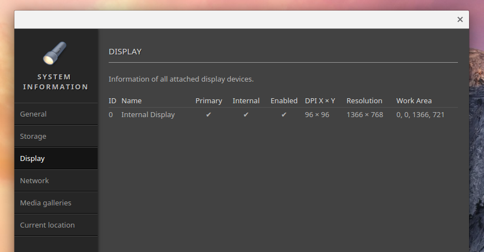Close the System Information window
Viewport: 484px width, 252px height.
pos(460,19)
